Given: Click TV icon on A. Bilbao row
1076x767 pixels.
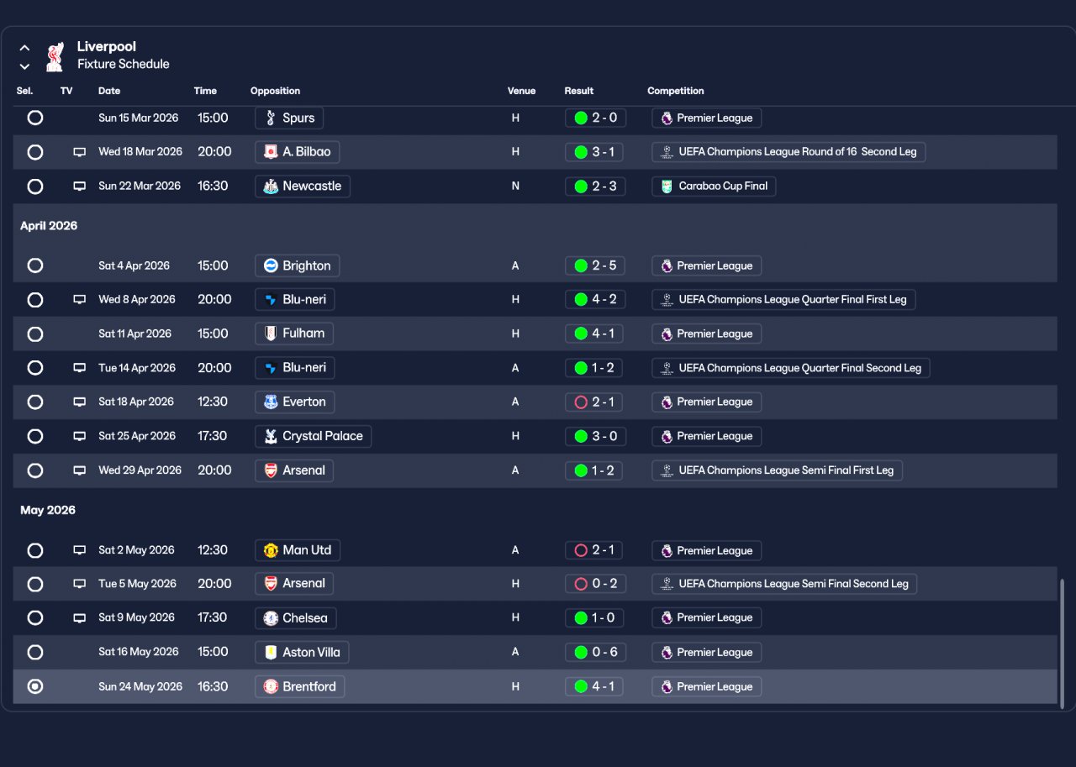Looking at the screenshot, I should pos(80,152).
